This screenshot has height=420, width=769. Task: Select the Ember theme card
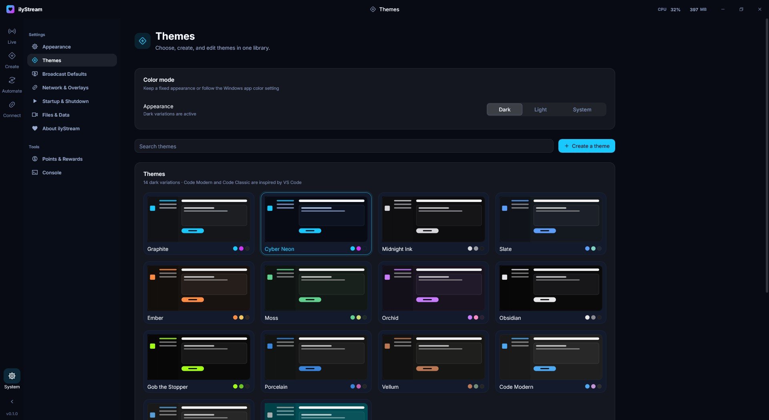coord(199,293)
